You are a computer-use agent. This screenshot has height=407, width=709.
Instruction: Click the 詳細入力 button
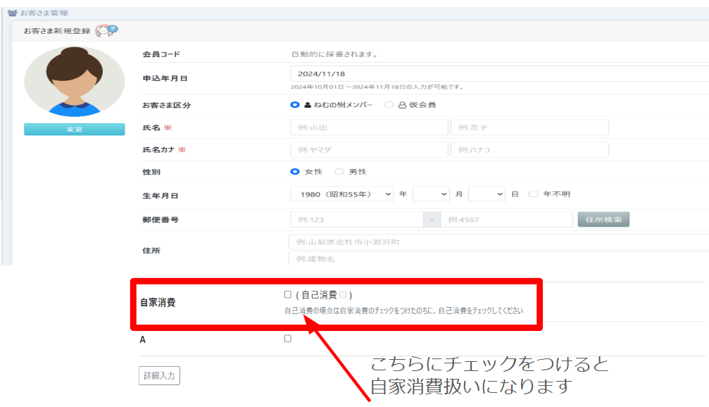(159, 376)
